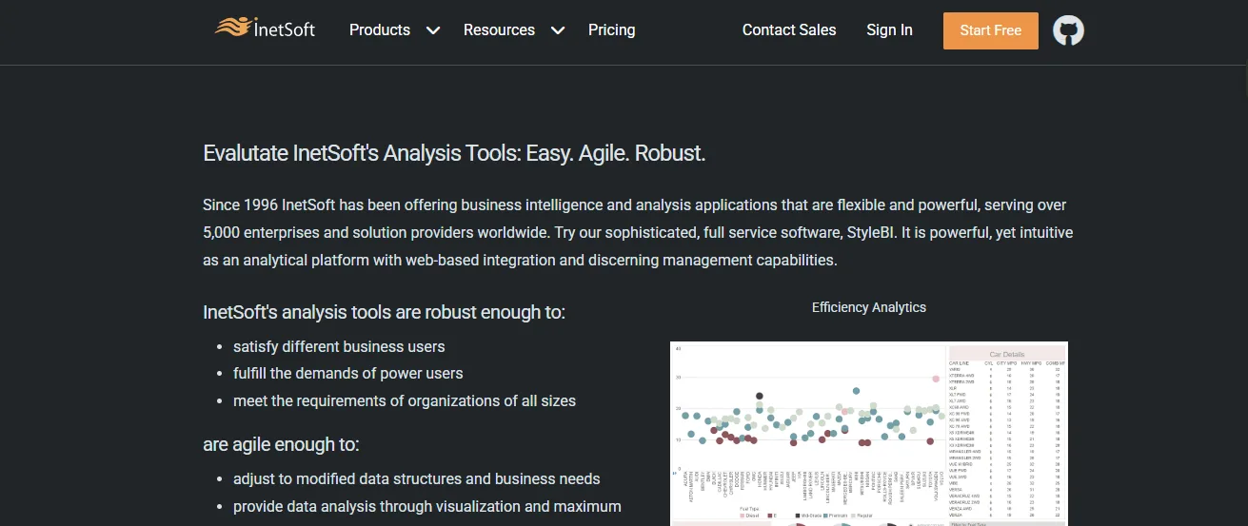Open the Contact Sales link

click(789, 30)
